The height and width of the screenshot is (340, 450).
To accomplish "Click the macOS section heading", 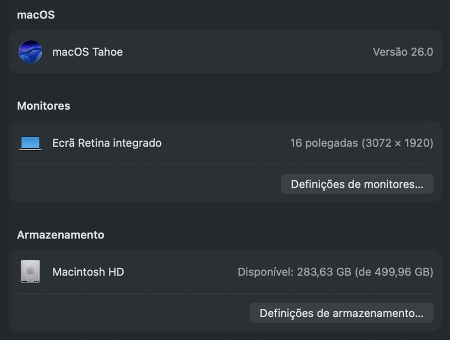I will pos(36,15).
